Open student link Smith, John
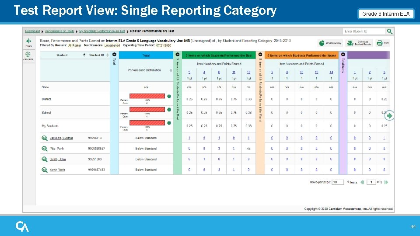Image resolution: width=420 pixels, height=236 pixels. [x=58, y=159]
